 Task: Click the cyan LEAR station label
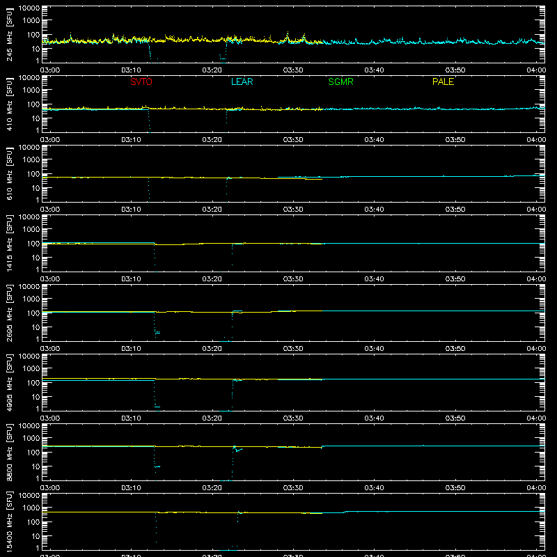click(242, 81)
